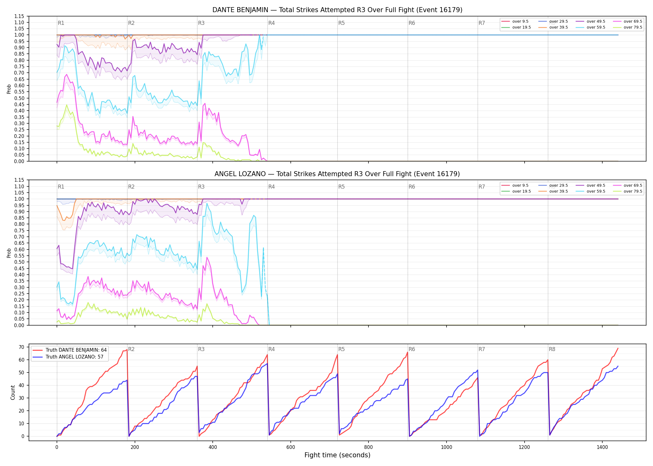Select 'over 79.5' legend entry in Dante chart

pyautogui.click(x=628, y=27)
